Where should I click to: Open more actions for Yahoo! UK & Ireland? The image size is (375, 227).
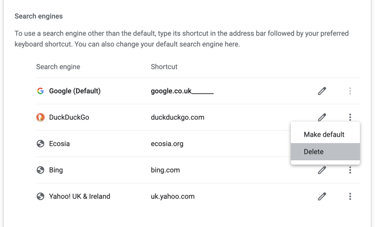(x=350, y=196)
